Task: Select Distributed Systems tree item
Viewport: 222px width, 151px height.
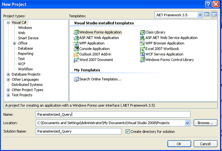Action: [x=27, y=85]
